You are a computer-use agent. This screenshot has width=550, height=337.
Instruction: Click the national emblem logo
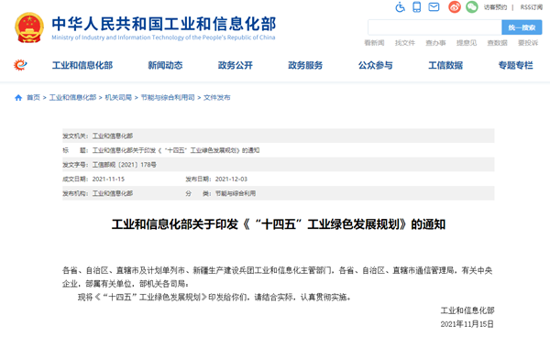29,27
